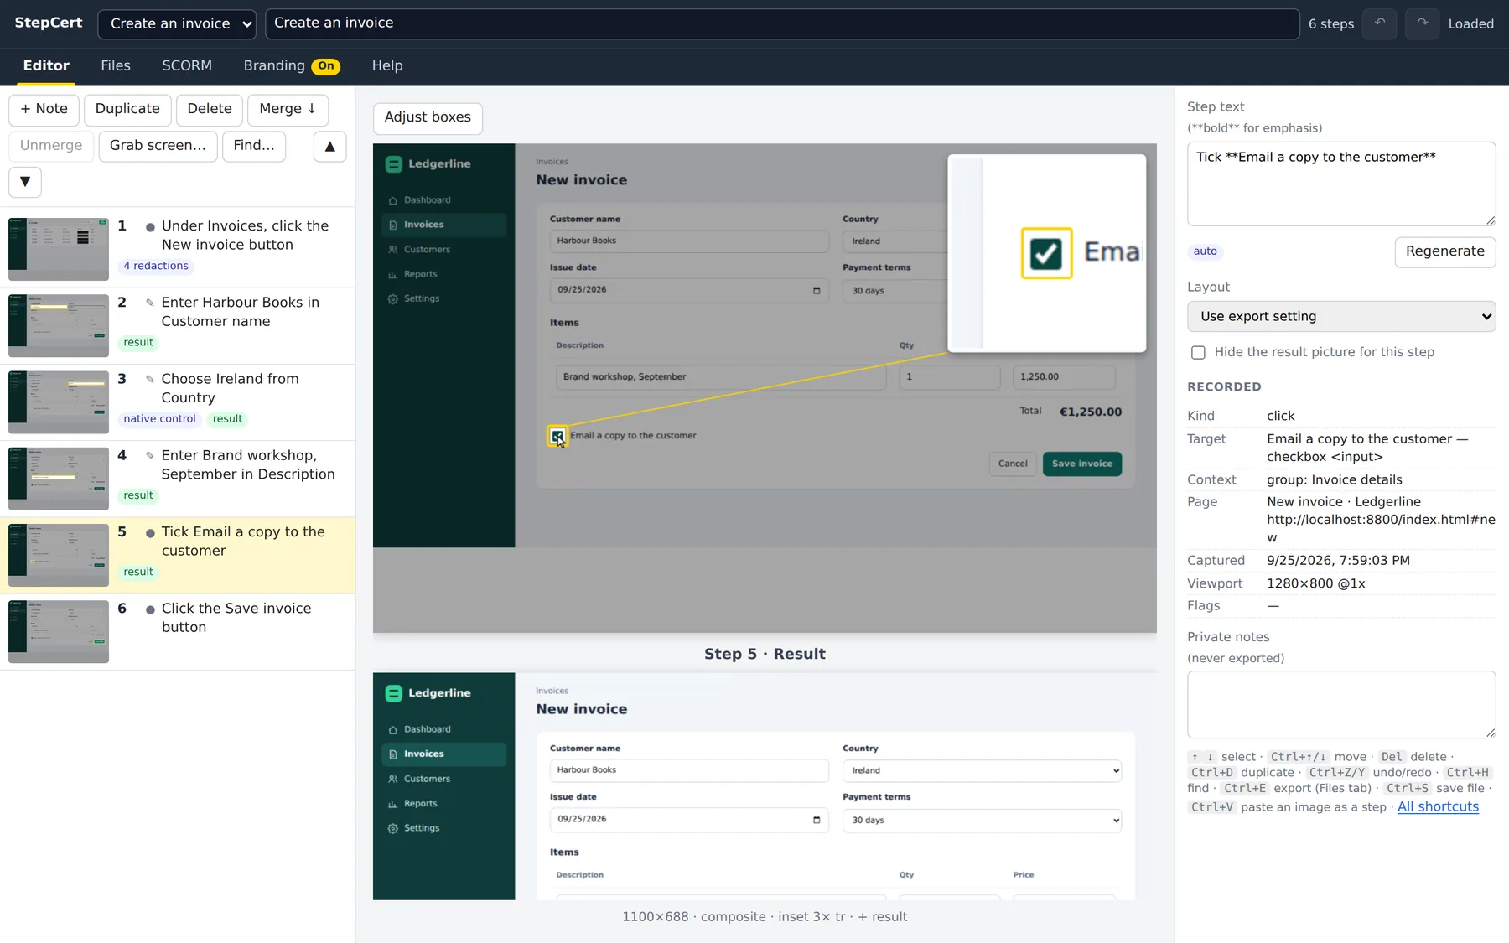Switch to the Editor tab
The width and height of the screenshot is (1509, 943).
click(x=46, y=65)
